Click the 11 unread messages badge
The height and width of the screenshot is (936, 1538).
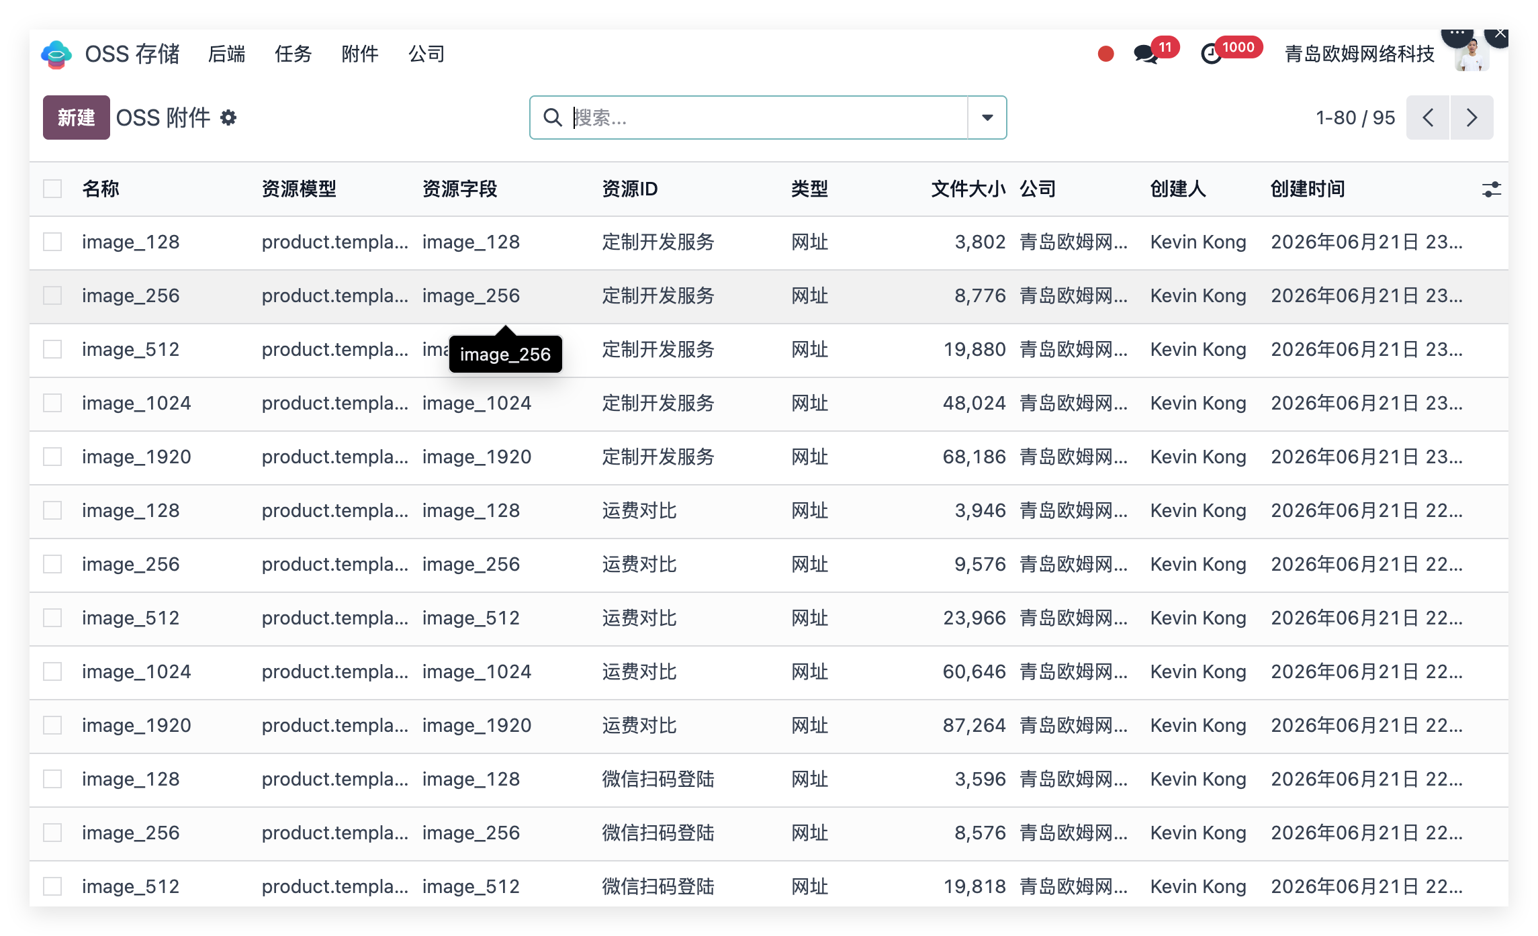coord(1165,47)
